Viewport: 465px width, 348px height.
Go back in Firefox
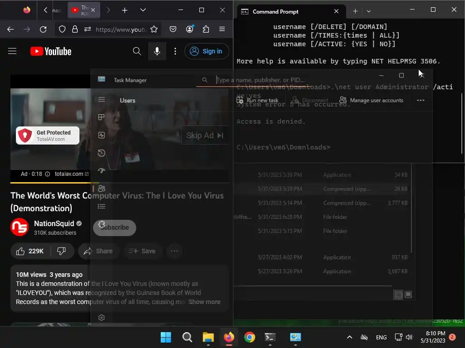point(10,29)
